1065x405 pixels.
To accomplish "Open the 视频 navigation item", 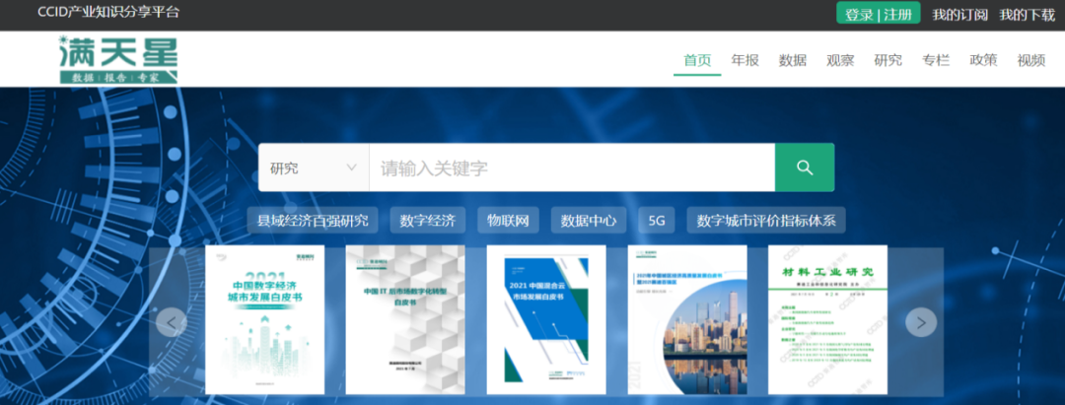I will (1031, 60).
